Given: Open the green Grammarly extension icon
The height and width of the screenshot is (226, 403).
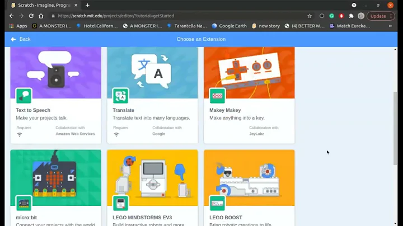Looking at the screenshot, I should click(331, 16).
